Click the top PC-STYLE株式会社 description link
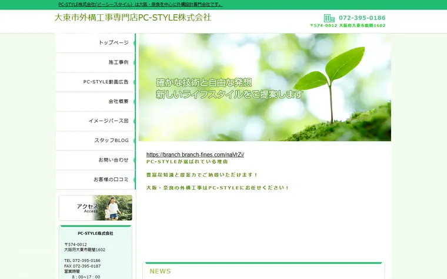The width and height of the screenshot is (447, 279). tap(140, 5)
